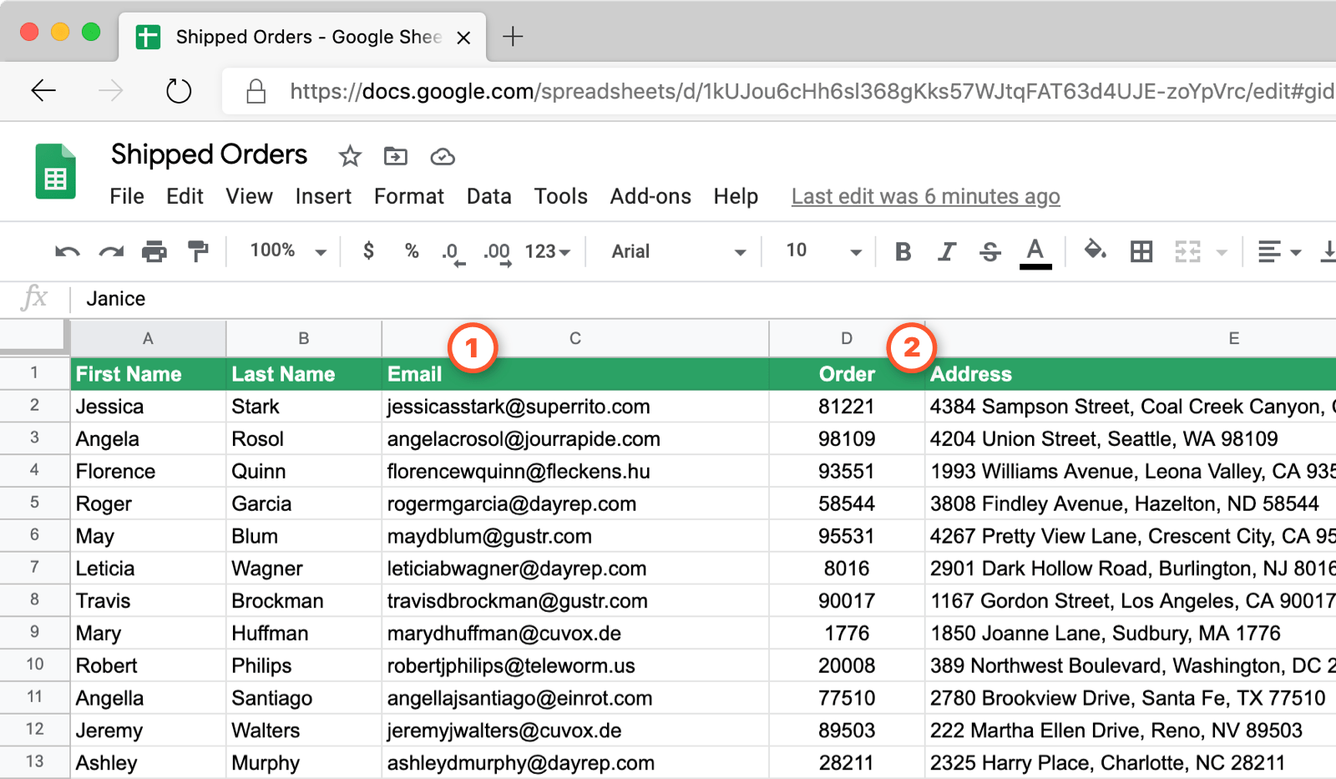Image resolution: width=1336 pixels, height=779 pixels.
Task: Open the font family dropdown showing Arial
Action: 674,250
